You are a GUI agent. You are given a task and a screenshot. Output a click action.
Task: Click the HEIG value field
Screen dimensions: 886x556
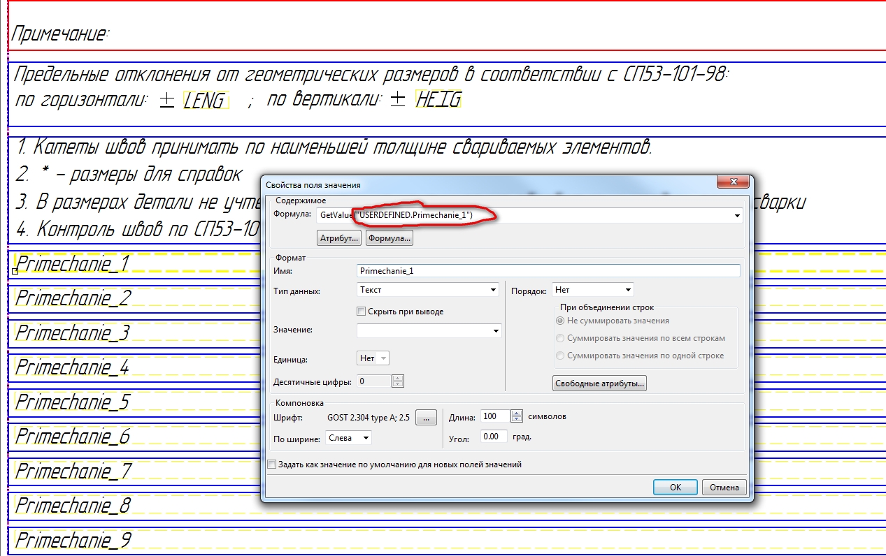click(x=438, y=100)
